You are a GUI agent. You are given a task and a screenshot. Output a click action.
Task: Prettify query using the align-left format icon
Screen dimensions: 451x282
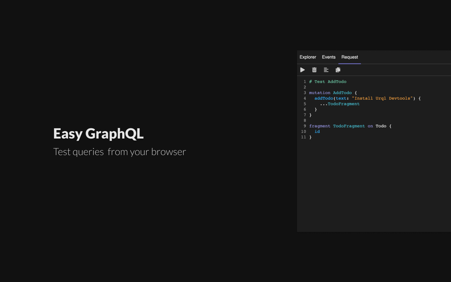tap(326, 70)
